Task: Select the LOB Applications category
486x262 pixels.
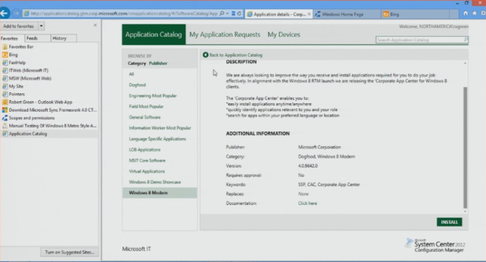Action: pos(145,149)
